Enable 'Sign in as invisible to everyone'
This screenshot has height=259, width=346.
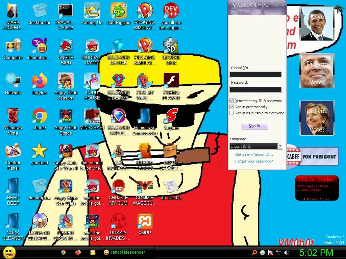(x=232, y=113)
